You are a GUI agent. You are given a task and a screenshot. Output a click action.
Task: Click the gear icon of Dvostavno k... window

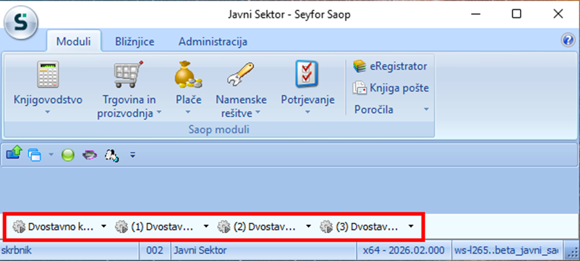pos(19,226)
